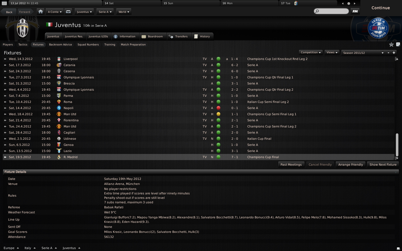Image resolution: width=402 pixels, height=251 pixels.
Task: Click Show Next Fixture button
Action: tap(383, 165)
